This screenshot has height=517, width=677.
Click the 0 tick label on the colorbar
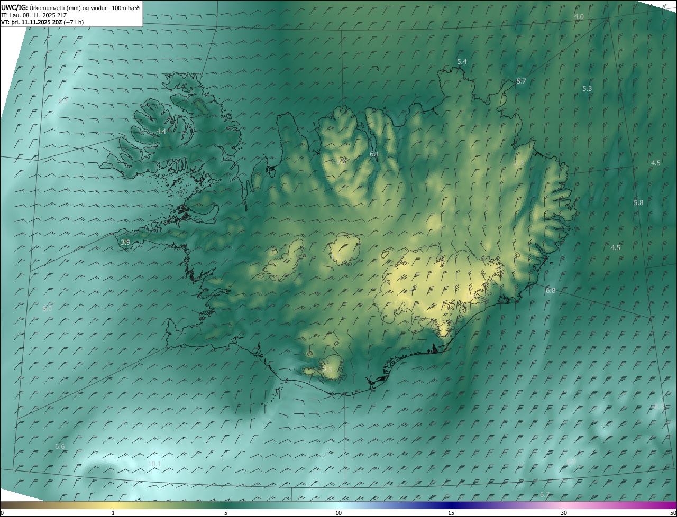click(2, 513)
